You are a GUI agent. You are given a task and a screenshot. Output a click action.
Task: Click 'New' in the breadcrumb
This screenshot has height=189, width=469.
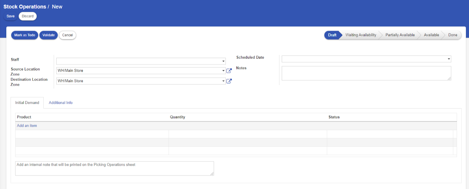pyautogui.click(x=57, y=6)
